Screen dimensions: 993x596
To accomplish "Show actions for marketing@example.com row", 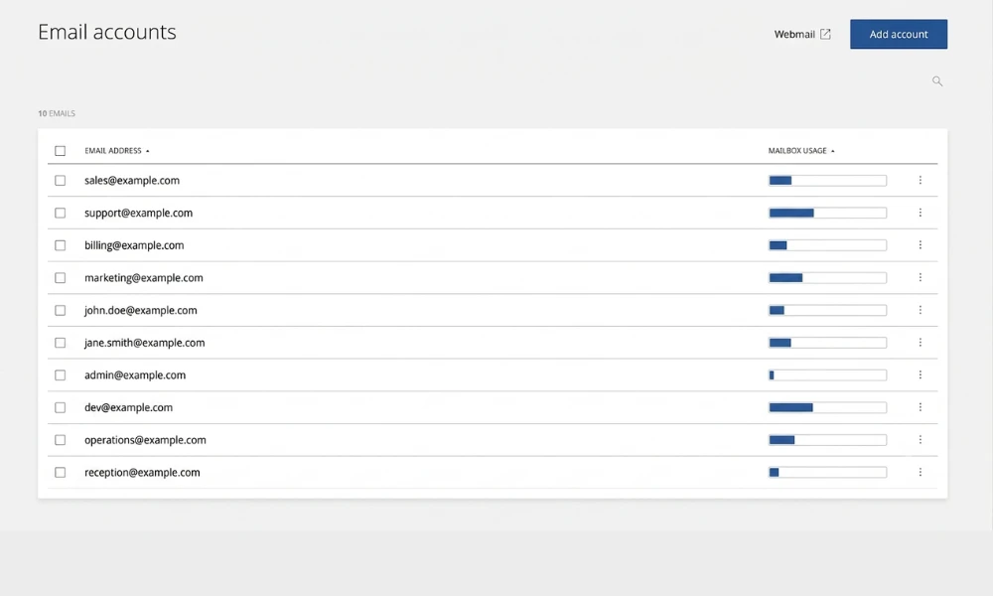I will 921,277.
